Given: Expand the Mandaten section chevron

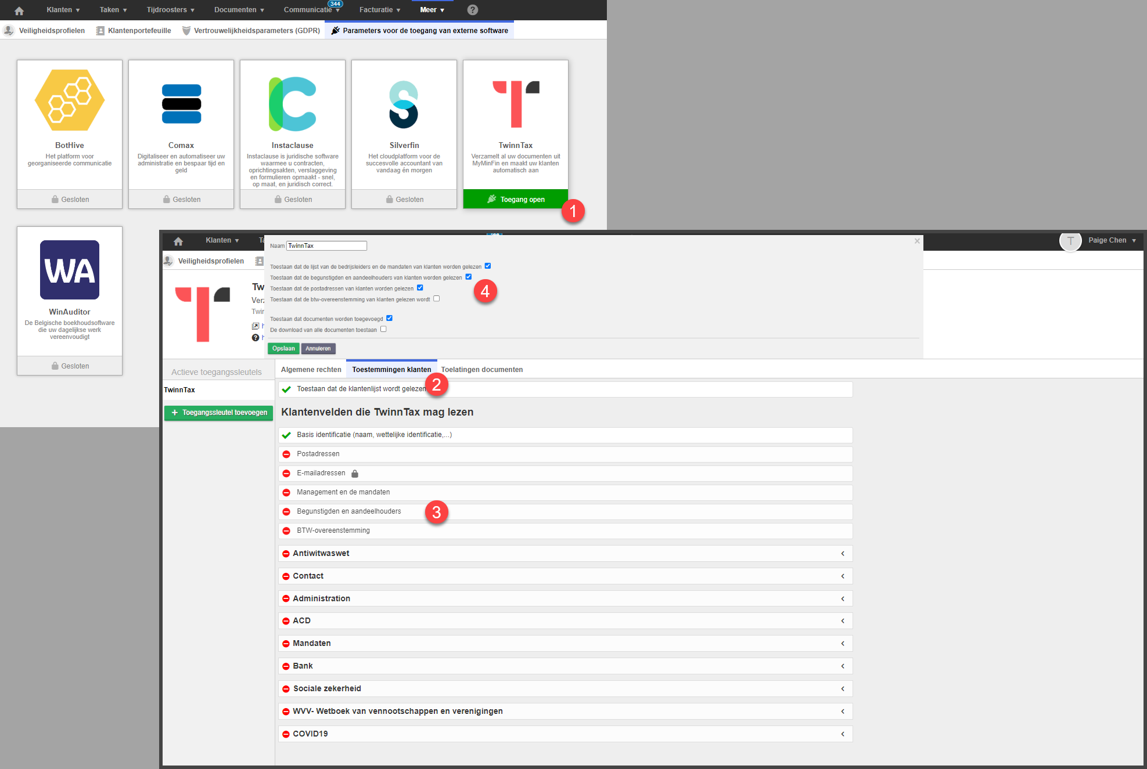Looking at the screenshot, I should tap(843, 644).
